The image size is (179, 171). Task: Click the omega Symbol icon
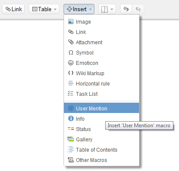point(71,52)
